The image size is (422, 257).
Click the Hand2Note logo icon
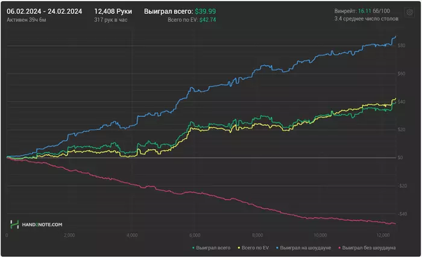[x=14, y=224]
